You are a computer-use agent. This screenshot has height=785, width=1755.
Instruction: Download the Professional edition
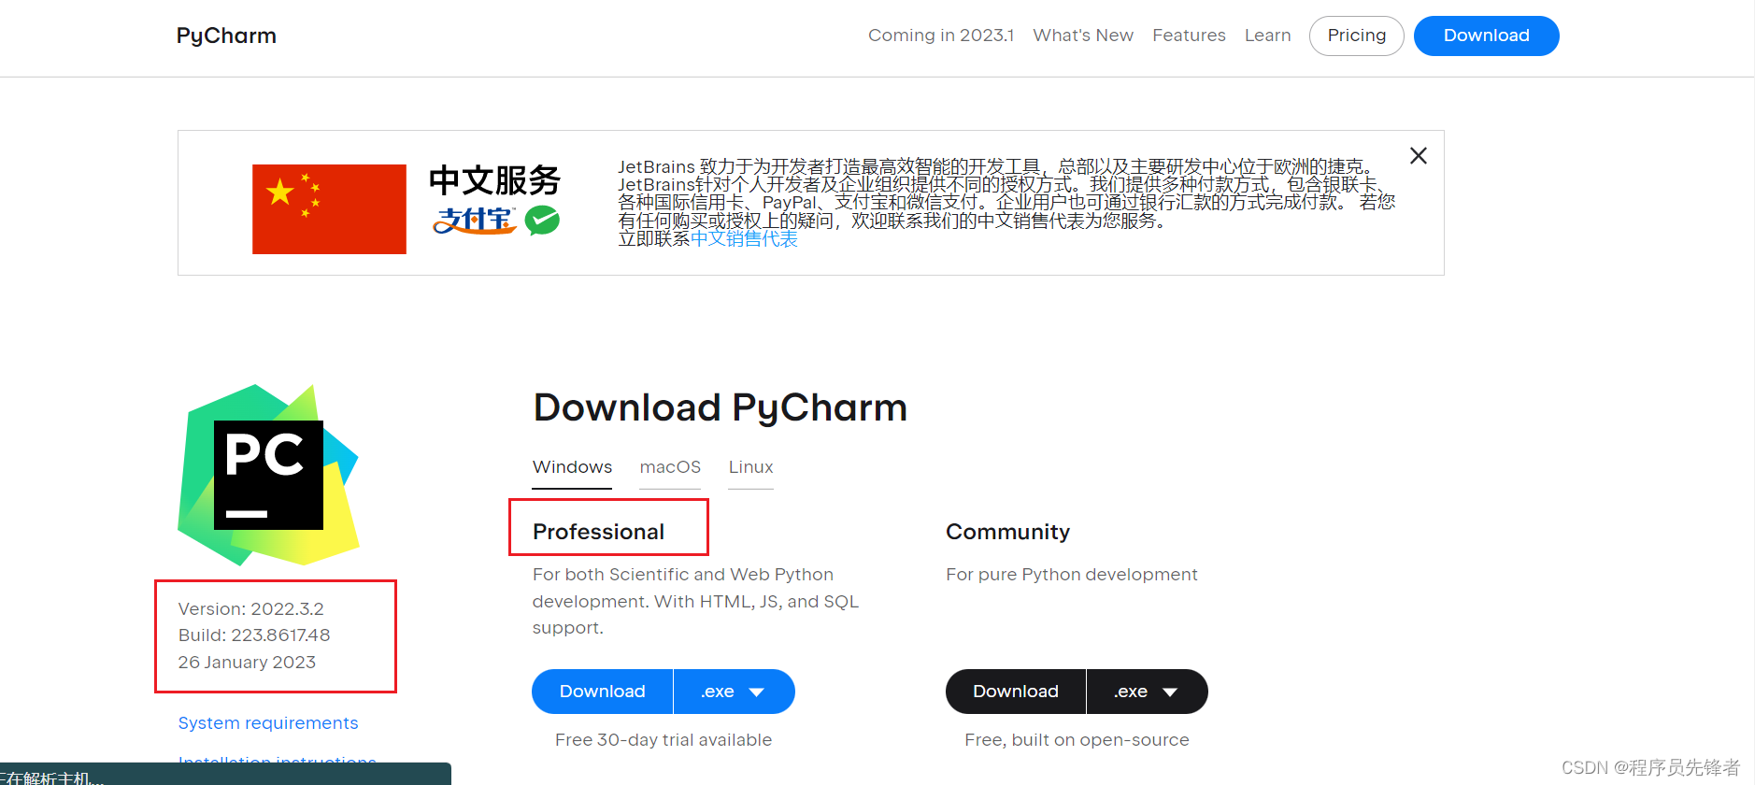pyautogui.click(x=603, y=692)
